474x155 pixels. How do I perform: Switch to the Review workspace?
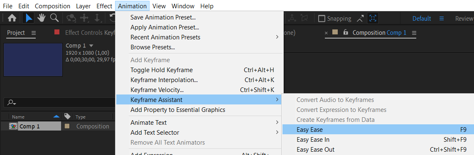pos(464,18)
